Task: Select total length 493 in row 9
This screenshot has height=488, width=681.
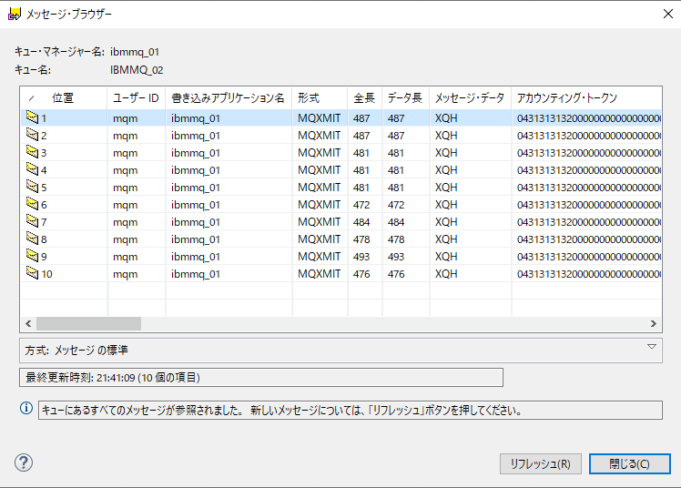Action: point(361,257)
